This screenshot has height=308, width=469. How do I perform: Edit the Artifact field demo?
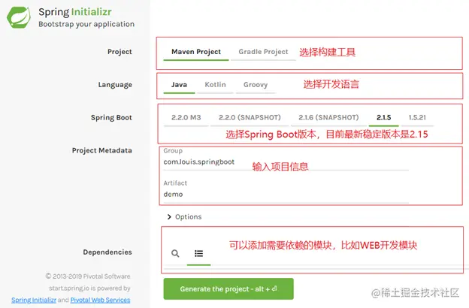click(286, 195)
